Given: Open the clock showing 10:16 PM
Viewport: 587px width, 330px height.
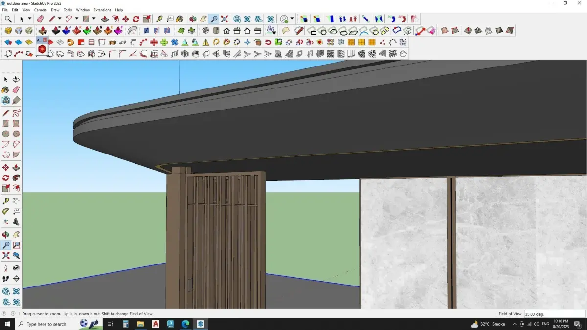Looking at the screenshot, I should click(561, 324).
